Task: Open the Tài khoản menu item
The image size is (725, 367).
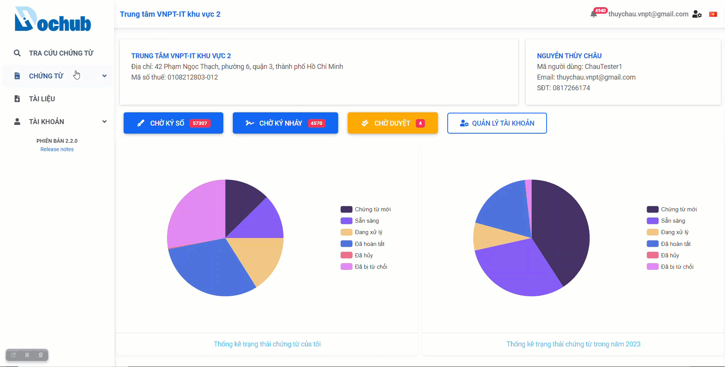Action: [57, 121]
